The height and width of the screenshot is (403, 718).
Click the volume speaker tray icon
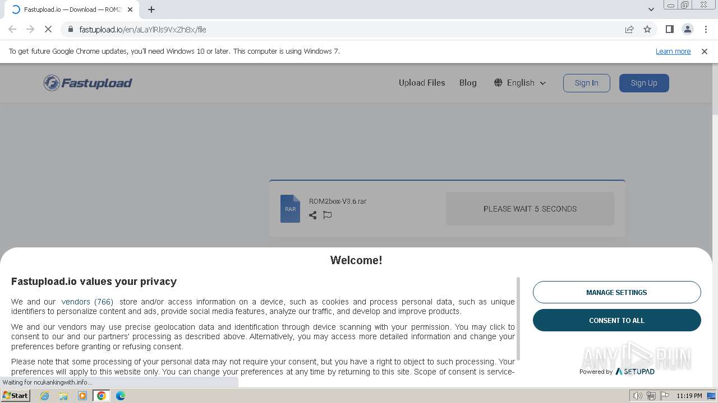(x=638, y=396)
